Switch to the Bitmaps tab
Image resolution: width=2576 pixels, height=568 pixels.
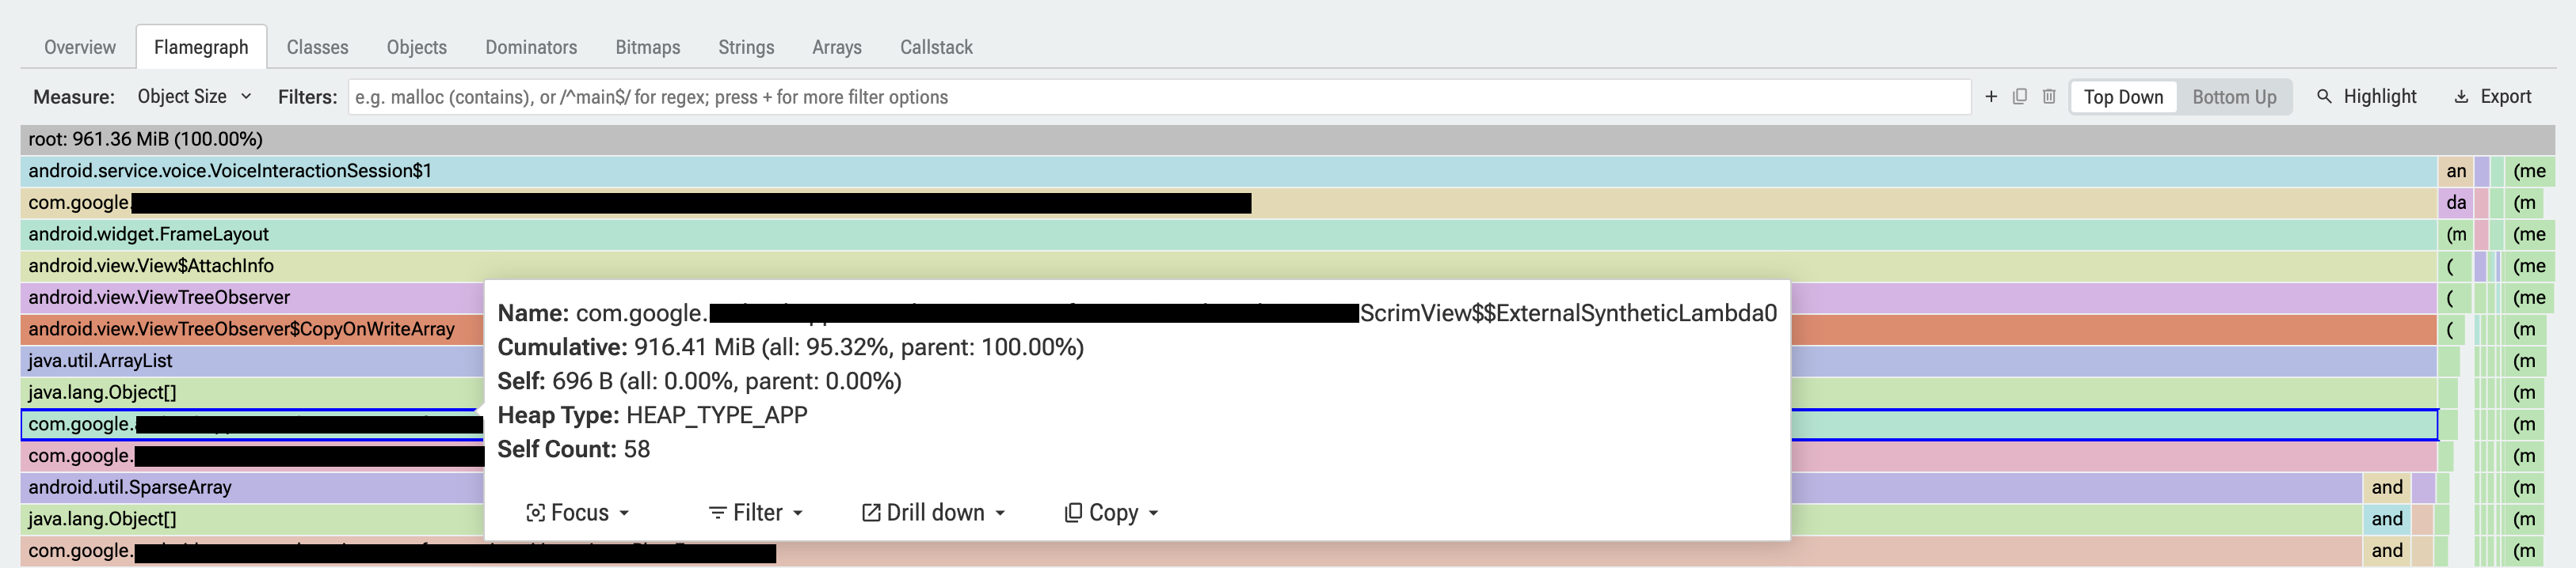click(647, 47)
